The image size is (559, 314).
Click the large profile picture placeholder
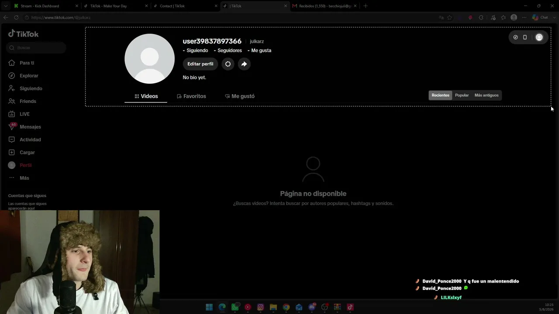tap(150, 59)
